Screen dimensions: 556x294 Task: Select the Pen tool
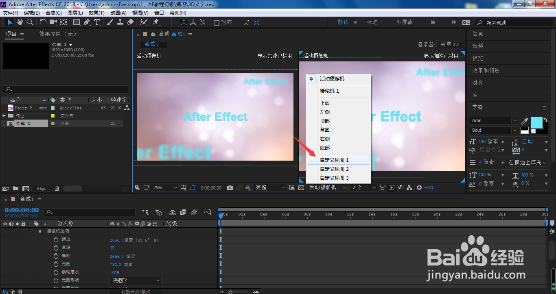(87, 22)
